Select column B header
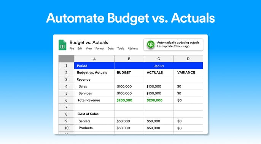Screen dimensions: 261x144 [x=129, y=59]
